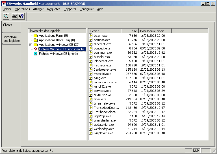Click the Applications Palm folder icon
The width and height of the screenshot is (217, 154).
[x=36, y=36]
